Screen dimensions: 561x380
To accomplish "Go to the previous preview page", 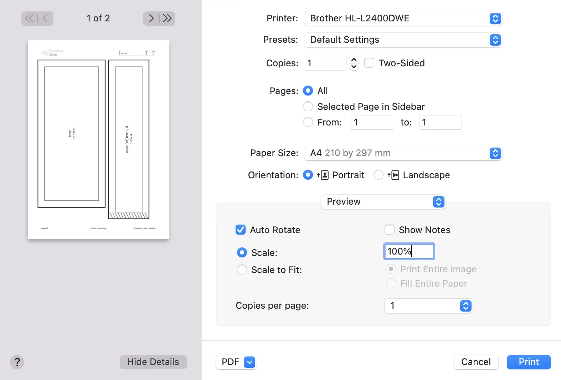I will click(45, 19).
